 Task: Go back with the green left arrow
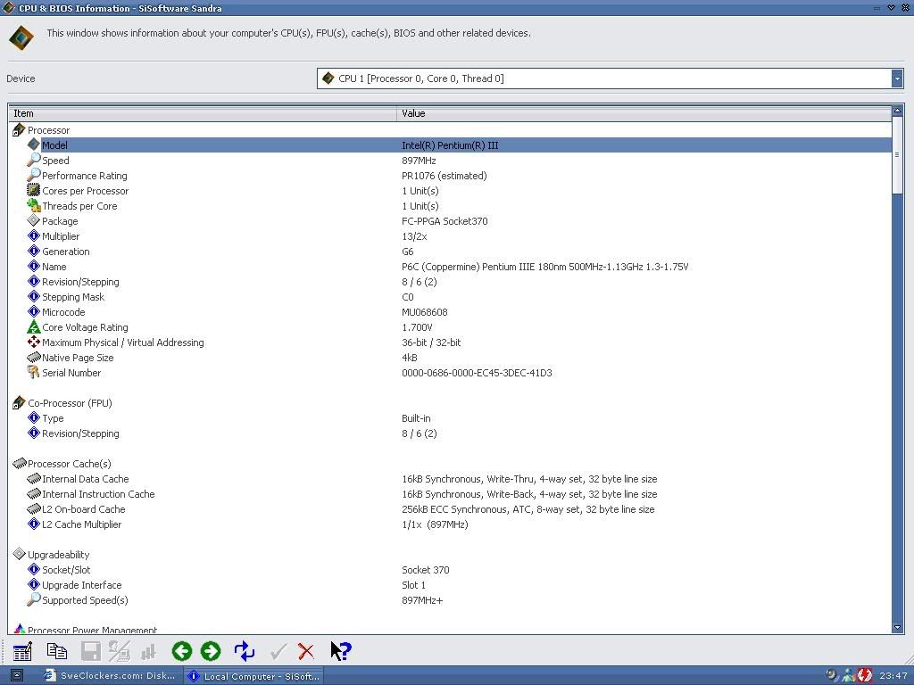tap(182, 652)
